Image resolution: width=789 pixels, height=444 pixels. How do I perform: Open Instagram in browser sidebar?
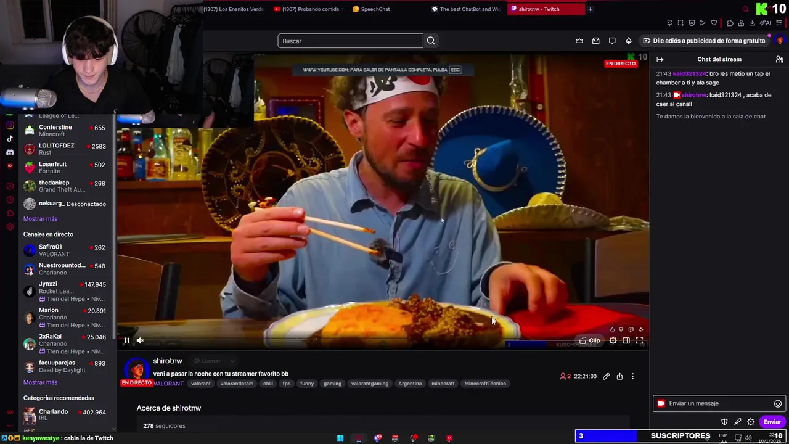10,125
